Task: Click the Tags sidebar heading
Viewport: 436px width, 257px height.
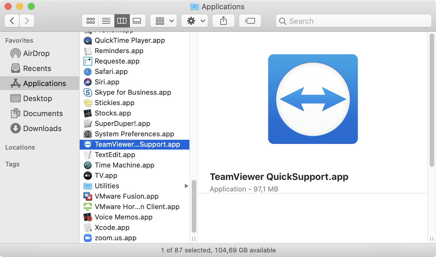Action: click(x=12, y=164)
